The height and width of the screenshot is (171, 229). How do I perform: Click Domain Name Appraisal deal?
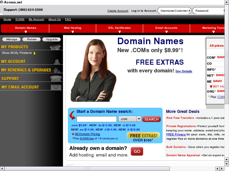tap(183, 155)
